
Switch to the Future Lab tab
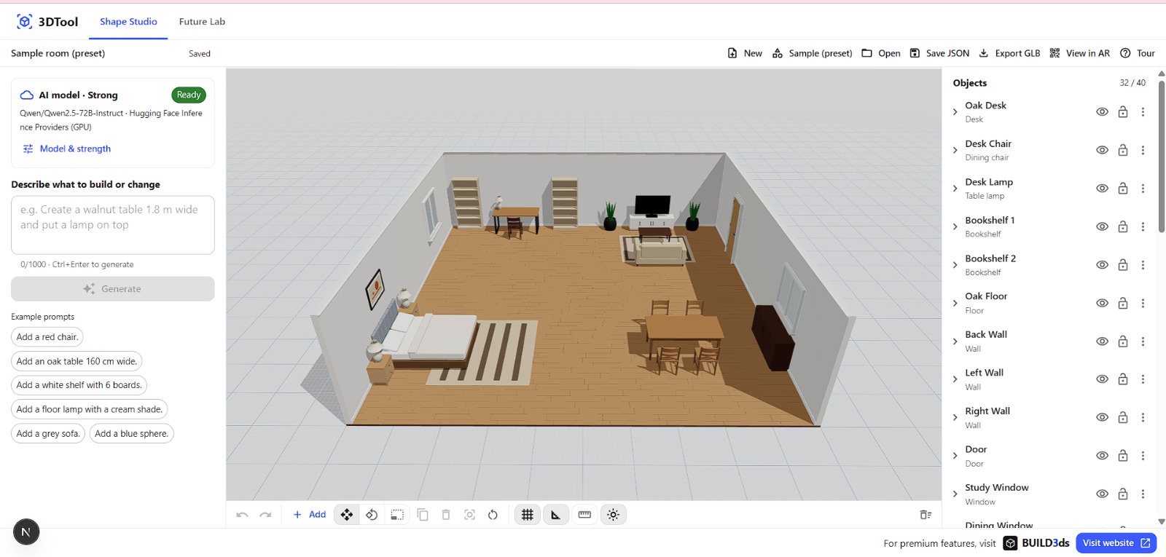[x=202, y=22]
